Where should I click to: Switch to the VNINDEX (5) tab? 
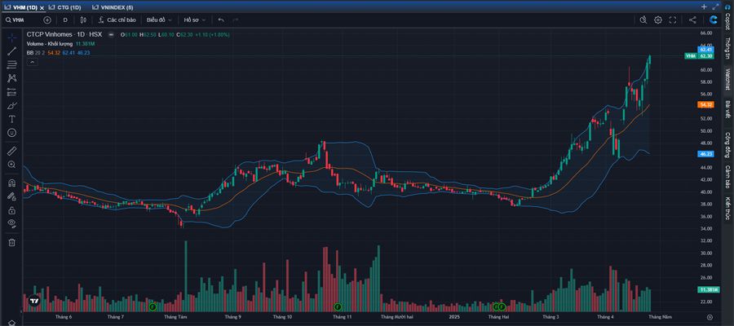pyautogui.click(x=113, y=7)
